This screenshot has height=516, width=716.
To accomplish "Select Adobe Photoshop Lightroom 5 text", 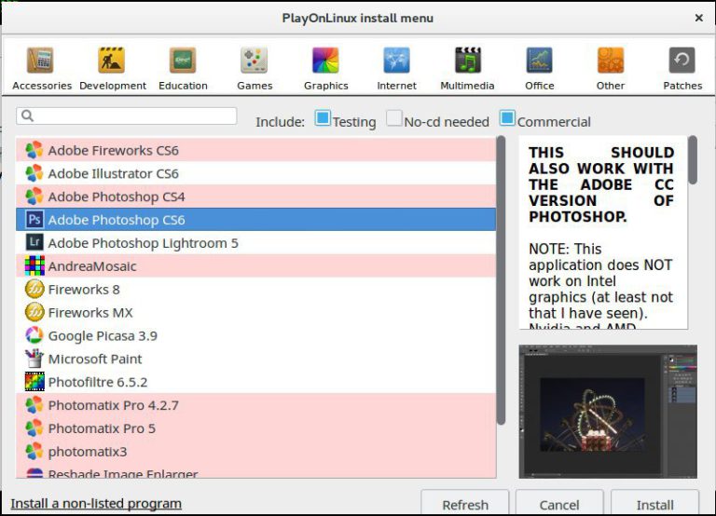I will pyautogui.click(x=143, y=243).
